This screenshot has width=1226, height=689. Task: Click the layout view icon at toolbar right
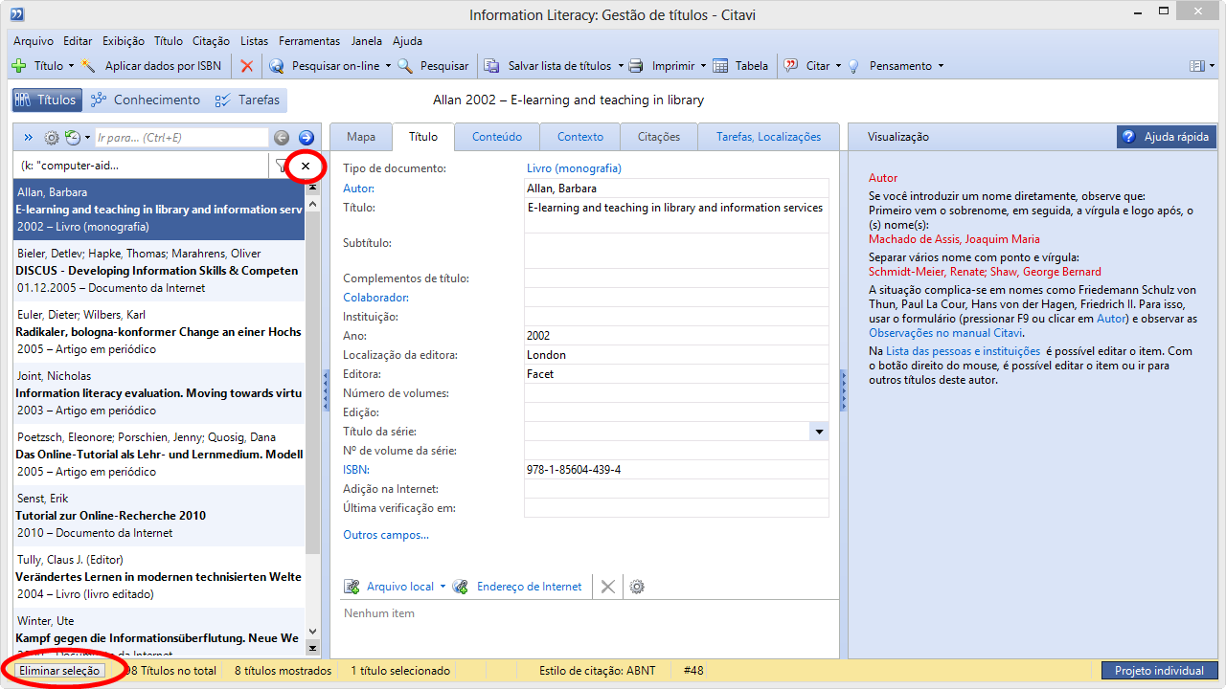[1196, 66]
